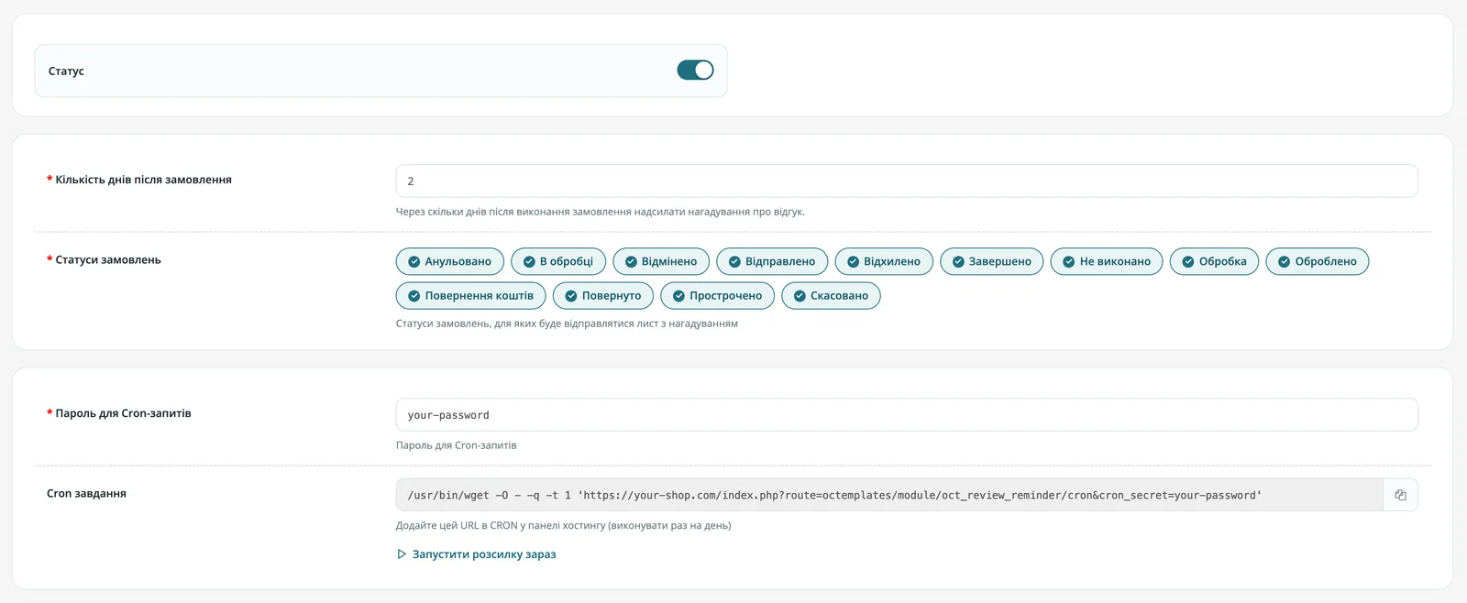Uncheck the Відмінено status chip
Screen dimensions: 1467x603
[661, 261]
